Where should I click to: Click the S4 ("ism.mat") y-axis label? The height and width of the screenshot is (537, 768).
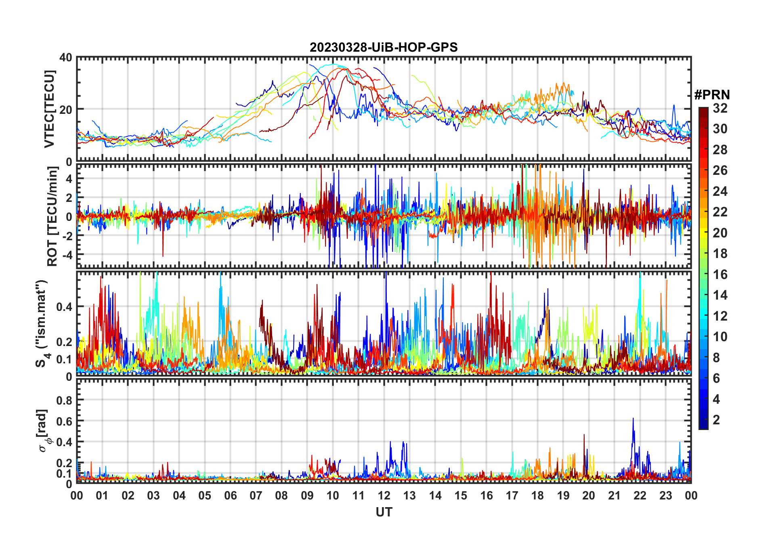(42, 323)
